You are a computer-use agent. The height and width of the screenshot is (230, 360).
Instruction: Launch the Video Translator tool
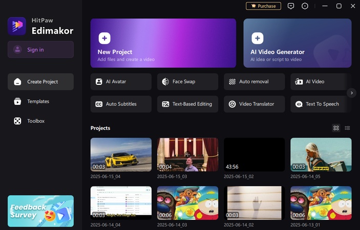click(254, 104)
